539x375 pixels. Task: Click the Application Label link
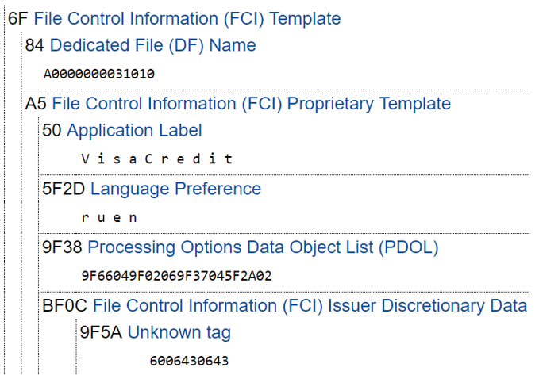tap(134, 130)
